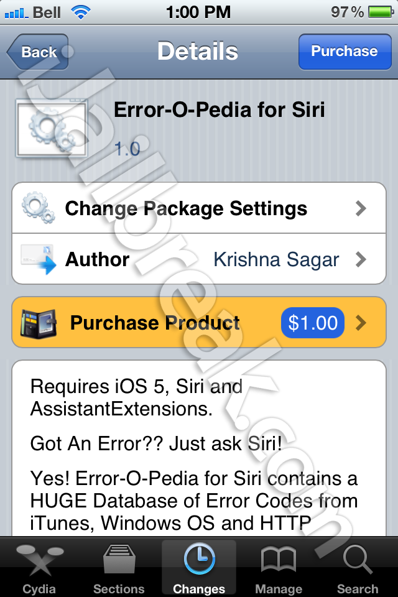This screenshot has width=398, height=597.
Task: Tap the gear icon beside Change Package Settings
Action: tap(38, 208)
